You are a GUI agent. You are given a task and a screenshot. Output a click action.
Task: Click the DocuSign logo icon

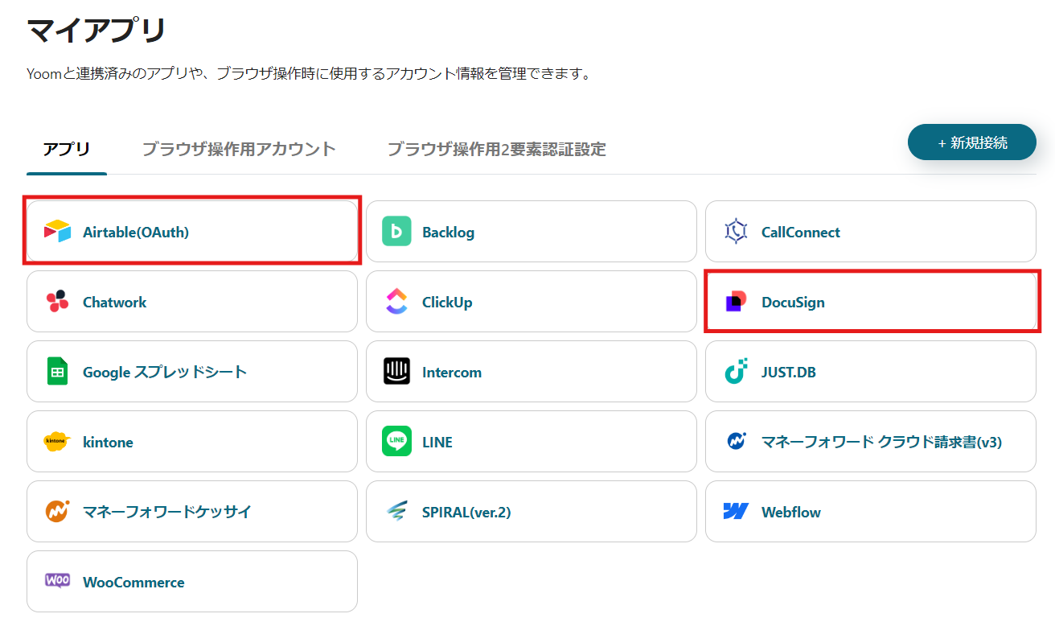pos(736,302)
